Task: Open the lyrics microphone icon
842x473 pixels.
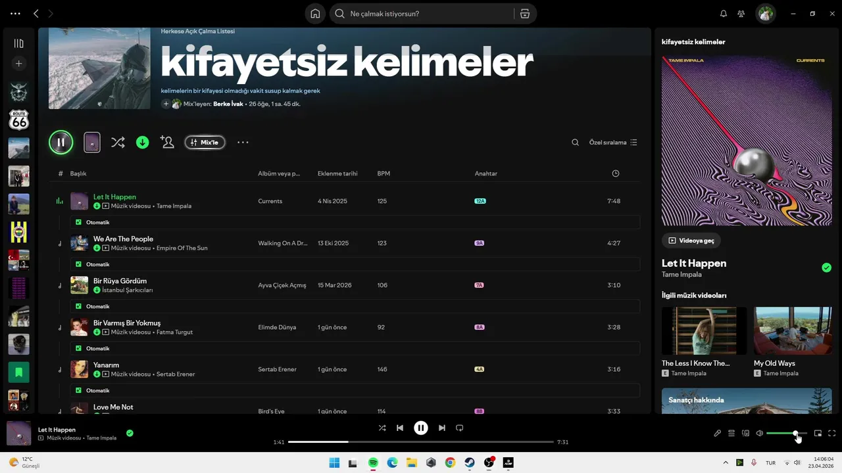Action: pos(718,434)
